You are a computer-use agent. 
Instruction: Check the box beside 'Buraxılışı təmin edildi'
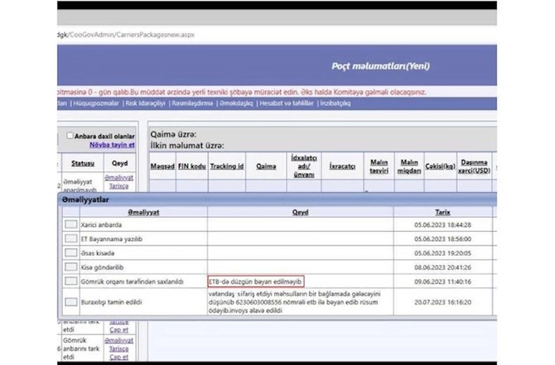[71, 302]
